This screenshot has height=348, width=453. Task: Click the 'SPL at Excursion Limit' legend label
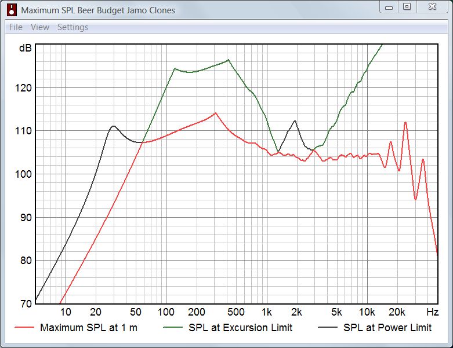240,328
